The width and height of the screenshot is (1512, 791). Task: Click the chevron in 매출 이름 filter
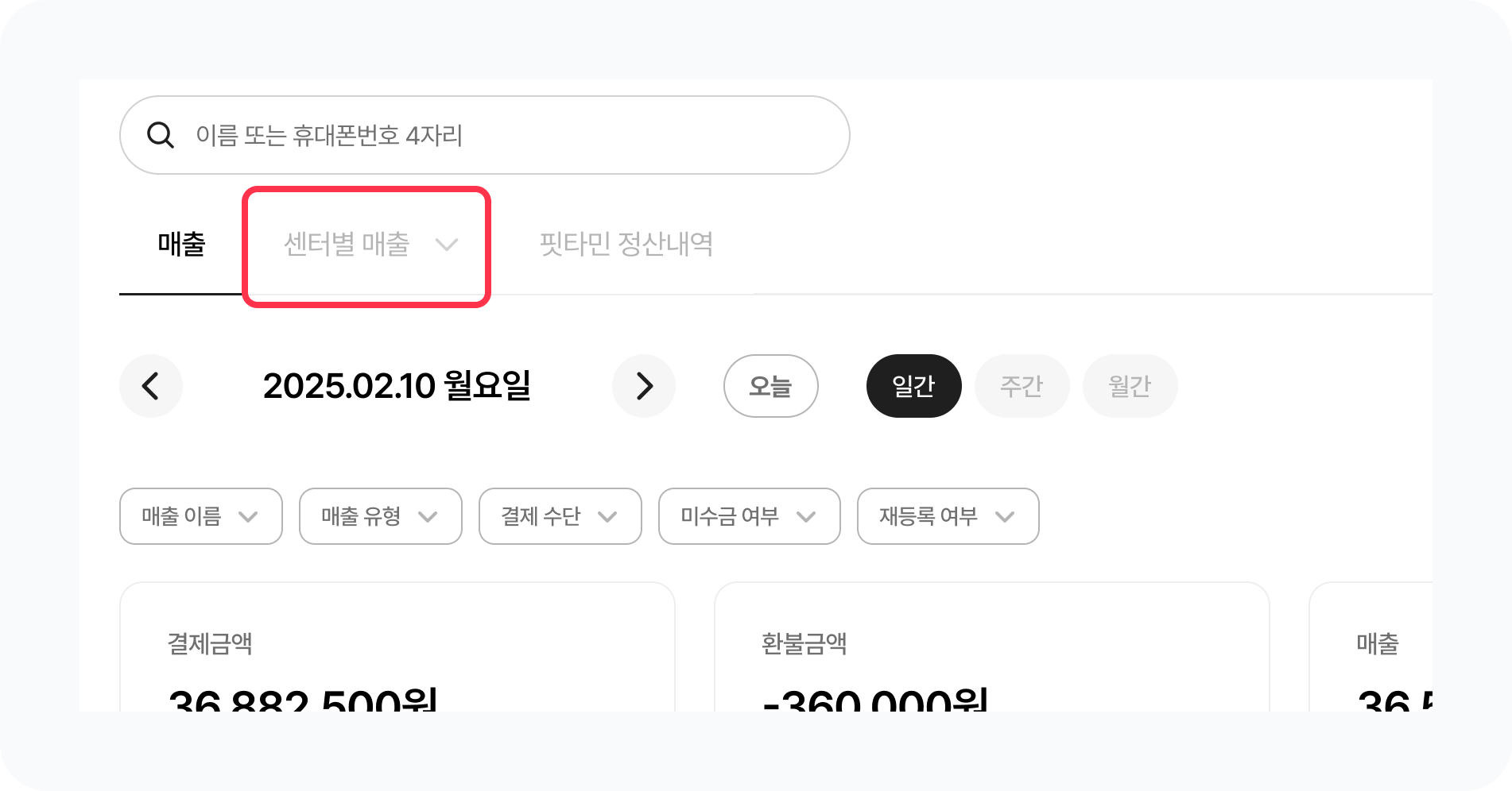tap(248, 517)
